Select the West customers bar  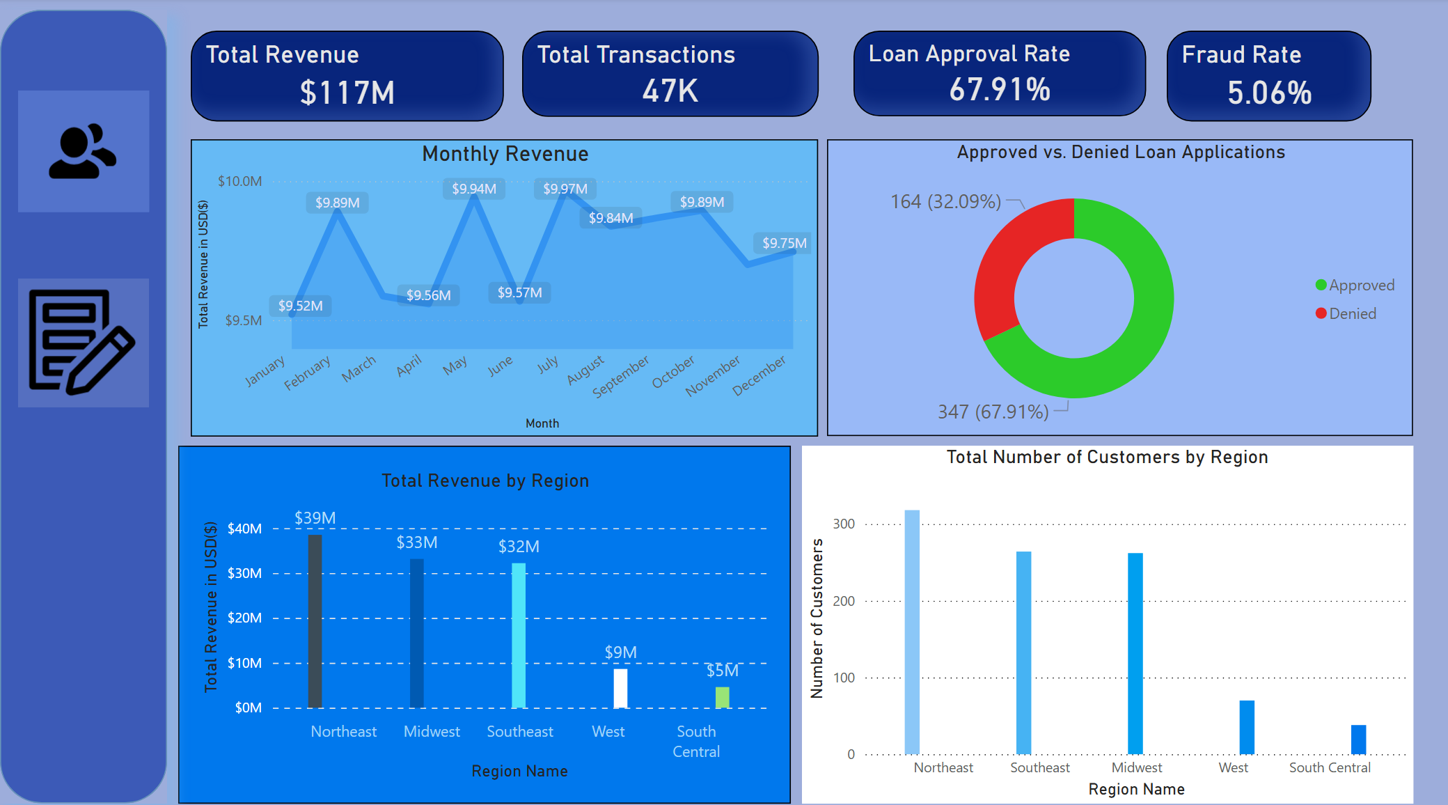coord(1247,727)
